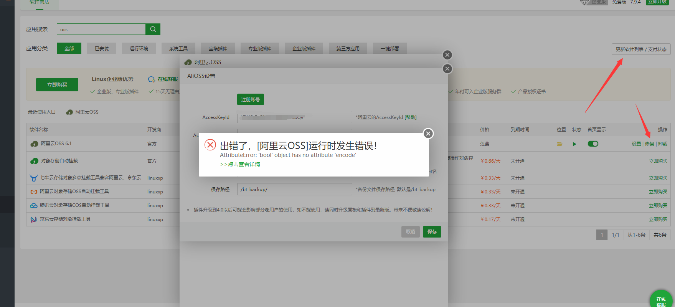Click the red error X icon
The image size is (675, 307).
210,145
